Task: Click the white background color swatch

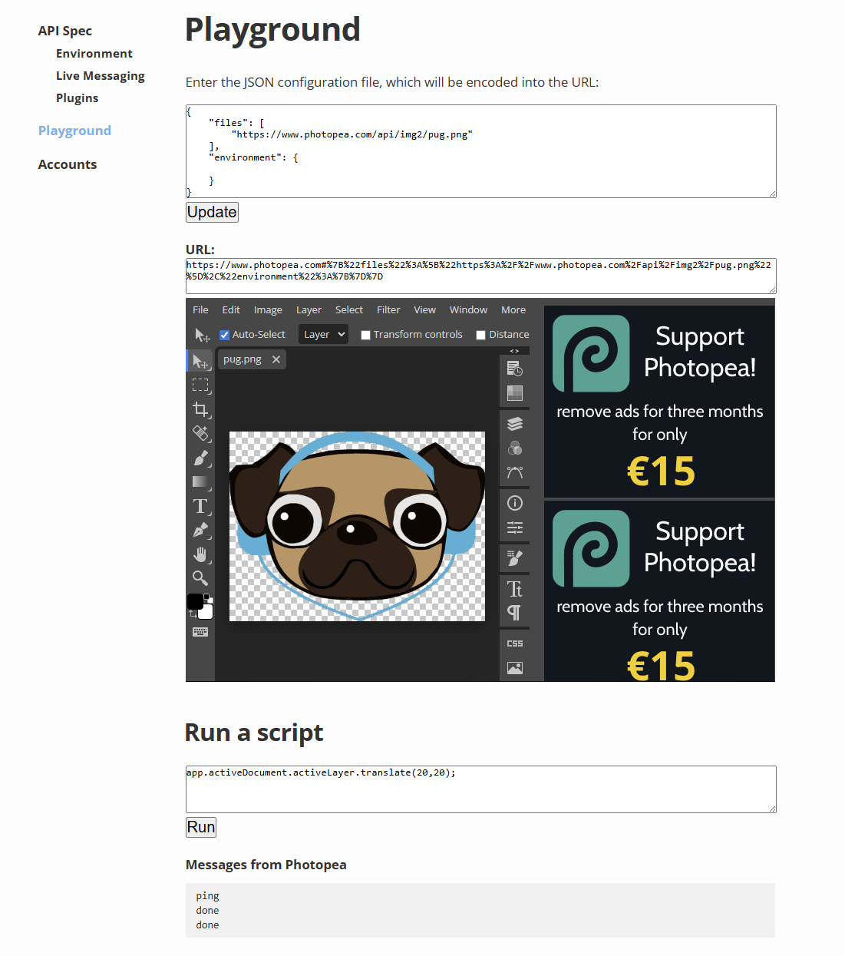Action: pyautogui.click(x=206, y=611)
